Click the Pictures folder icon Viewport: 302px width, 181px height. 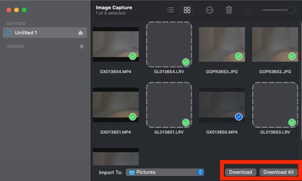132,172
